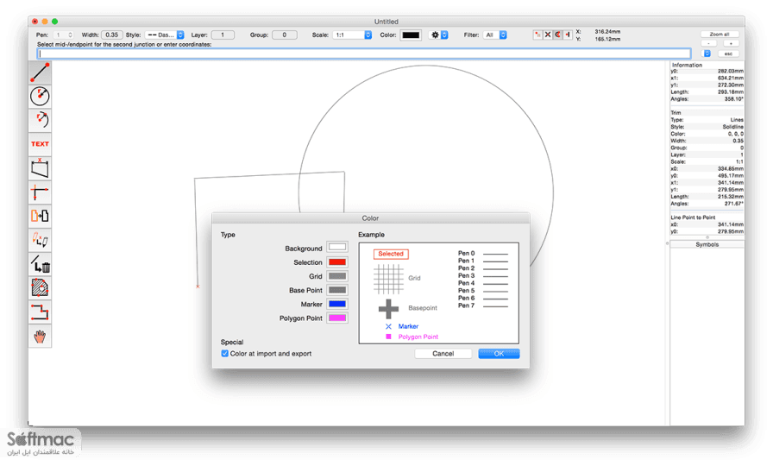Viewport: 773px width, 466px height.
Task: Click the esc button
Action: click(x=728, y=54)
